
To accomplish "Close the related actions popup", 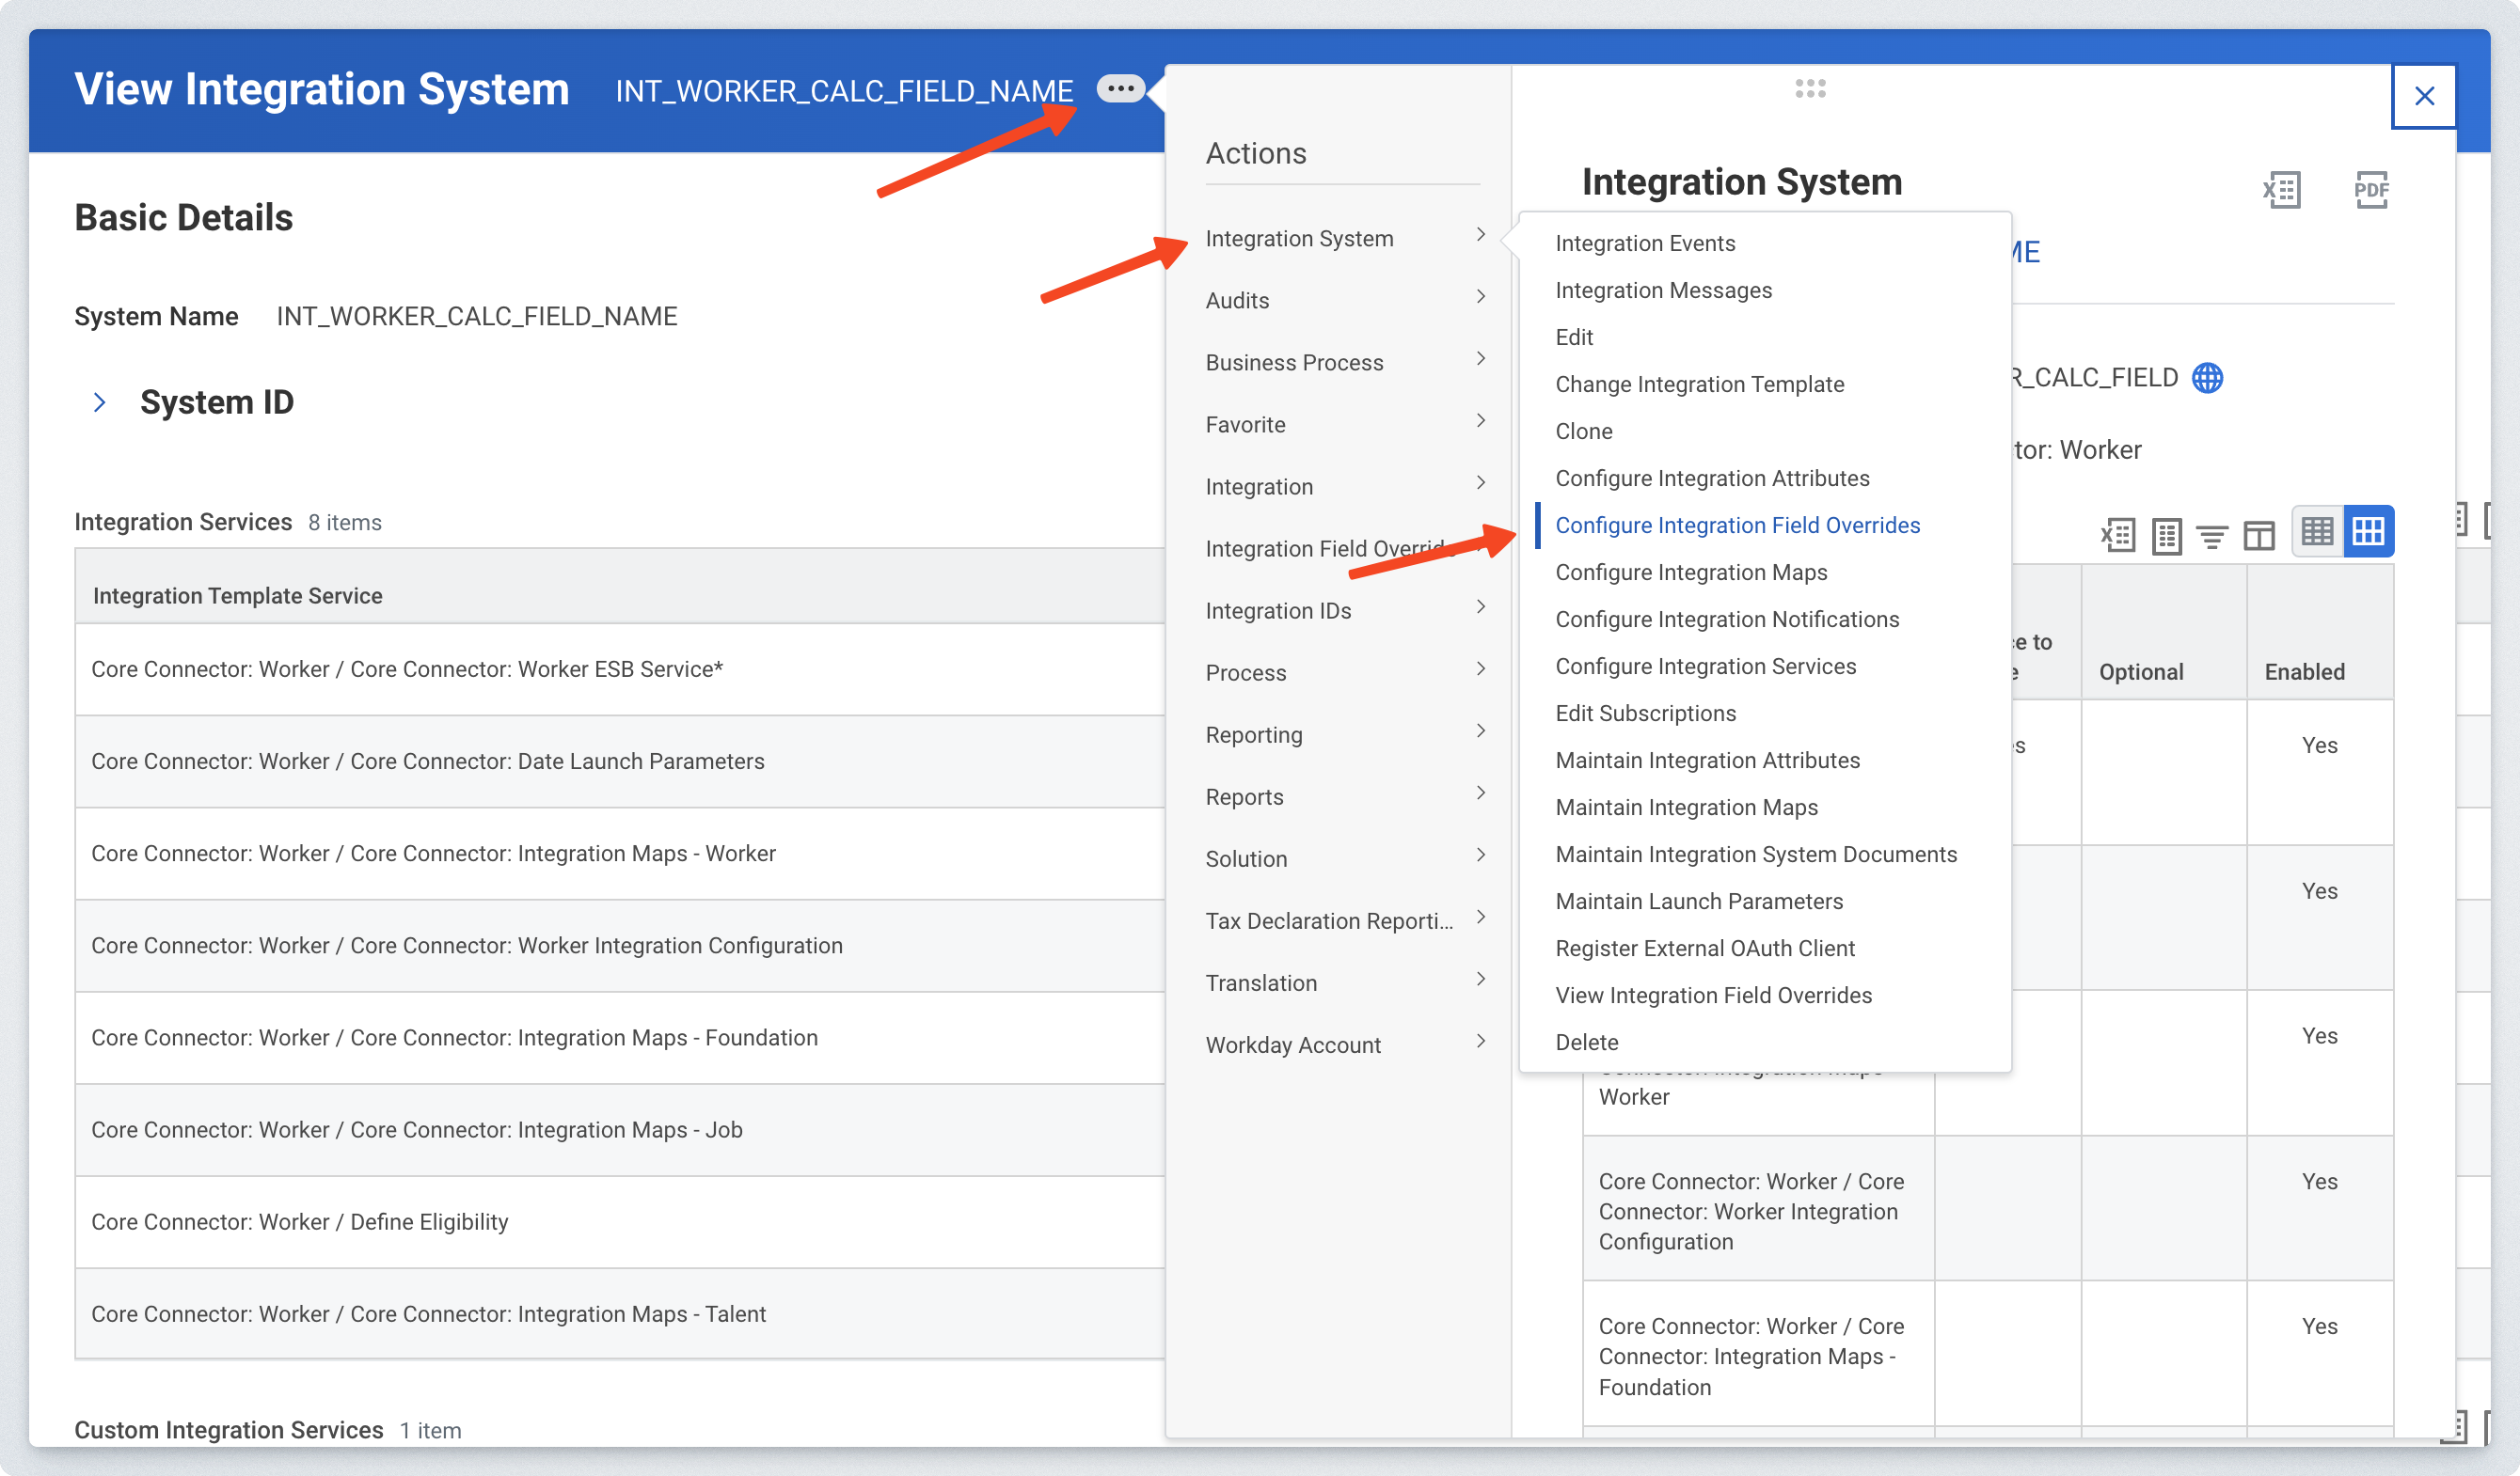I will [x=2423, y=96].
